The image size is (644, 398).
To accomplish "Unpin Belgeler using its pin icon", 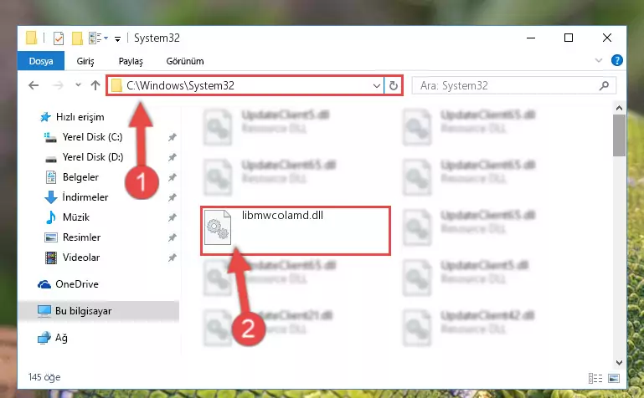I will point(172,177).
